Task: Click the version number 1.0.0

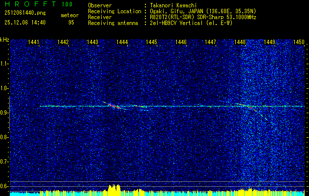Action: point(67,4)
